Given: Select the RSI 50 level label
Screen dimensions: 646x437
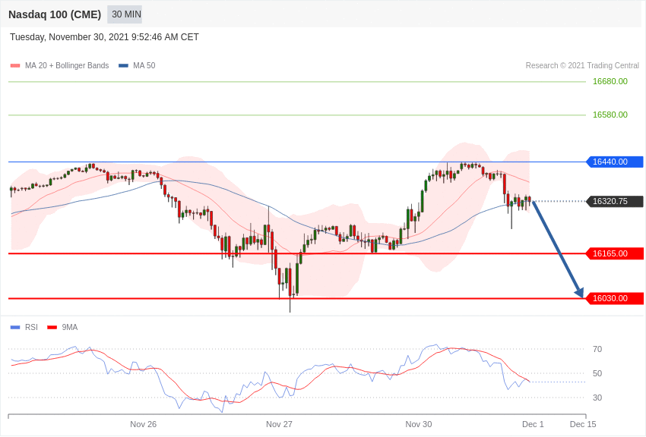Looking at the screenshot, I should tap(597, 374).
